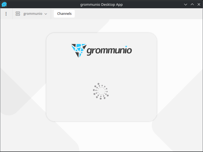Screen dimensions: 203x152
Task: Click empty tab bar space right of Channels
Action: (x=138, y=14)
